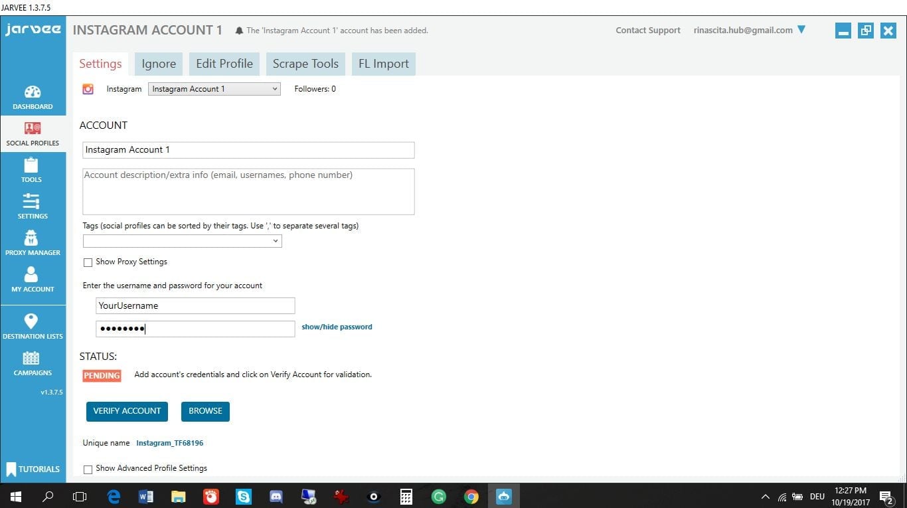This screenshot has width=907, height=508.
Task: Click the Instagram logo icon
Action: click(88, 89)
